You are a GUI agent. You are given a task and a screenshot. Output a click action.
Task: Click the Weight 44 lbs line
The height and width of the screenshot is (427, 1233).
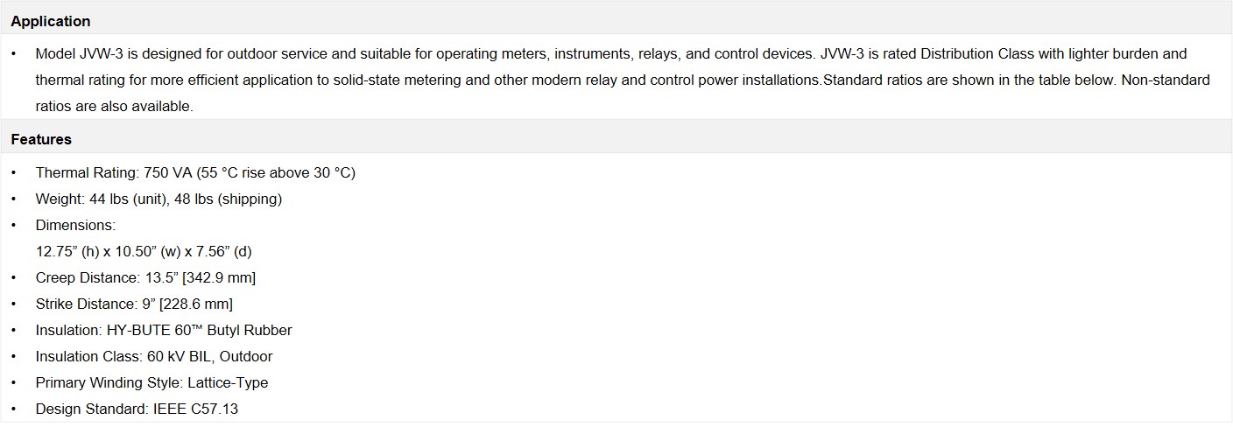(x=159, y=199)
